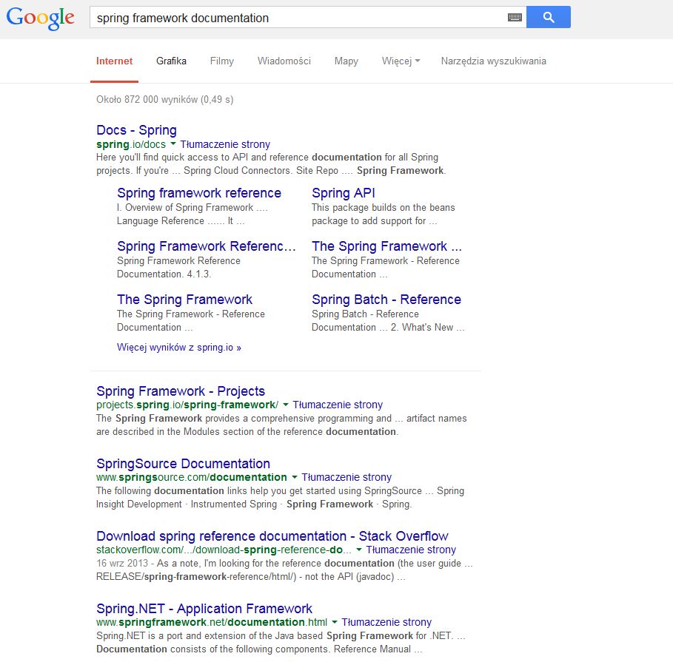Select the Internet tab
This screenshot has height=662, width=673.
point(114,61)
